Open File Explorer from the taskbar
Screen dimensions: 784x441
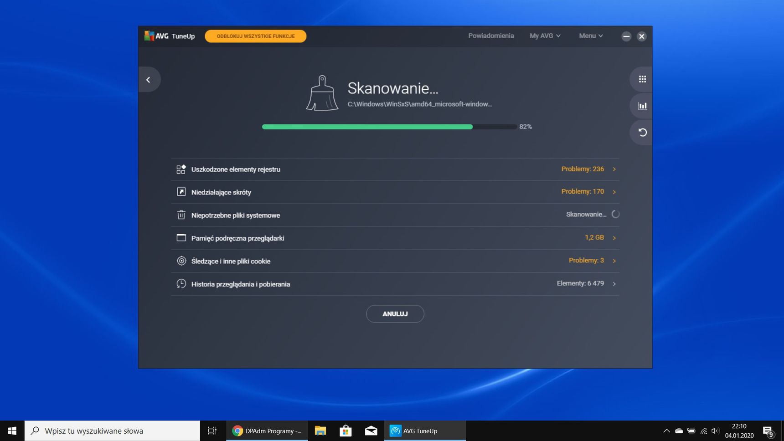pos(320,431)
